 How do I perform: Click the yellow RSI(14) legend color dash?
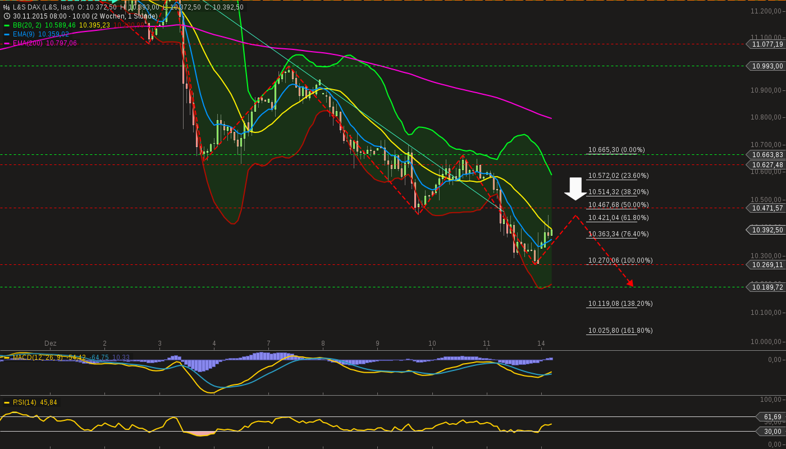coord(7,402)
